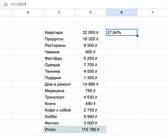This screenshot has width=168, height=138.
Task: Select the 4 530 ₽ amount cell
Action: click(x=90, y=97)
